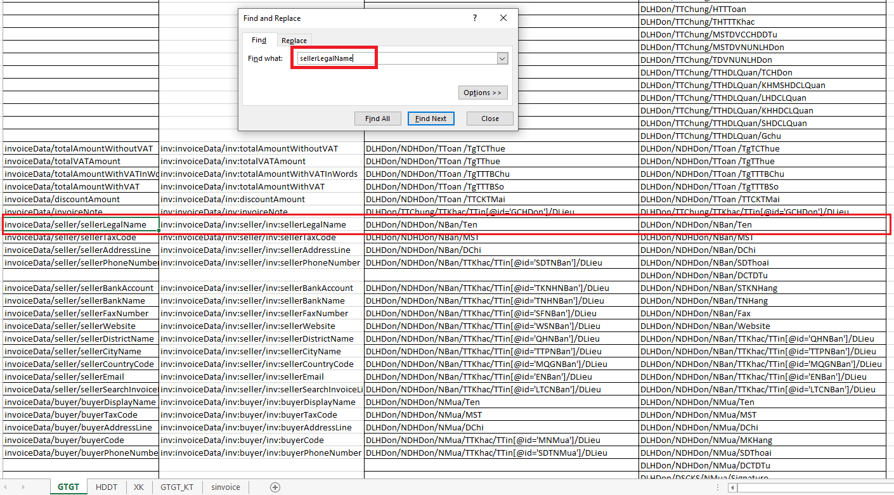
Task: Select cell DLHDon/NDHDon/NBan/Website
Action: point(763,326)
